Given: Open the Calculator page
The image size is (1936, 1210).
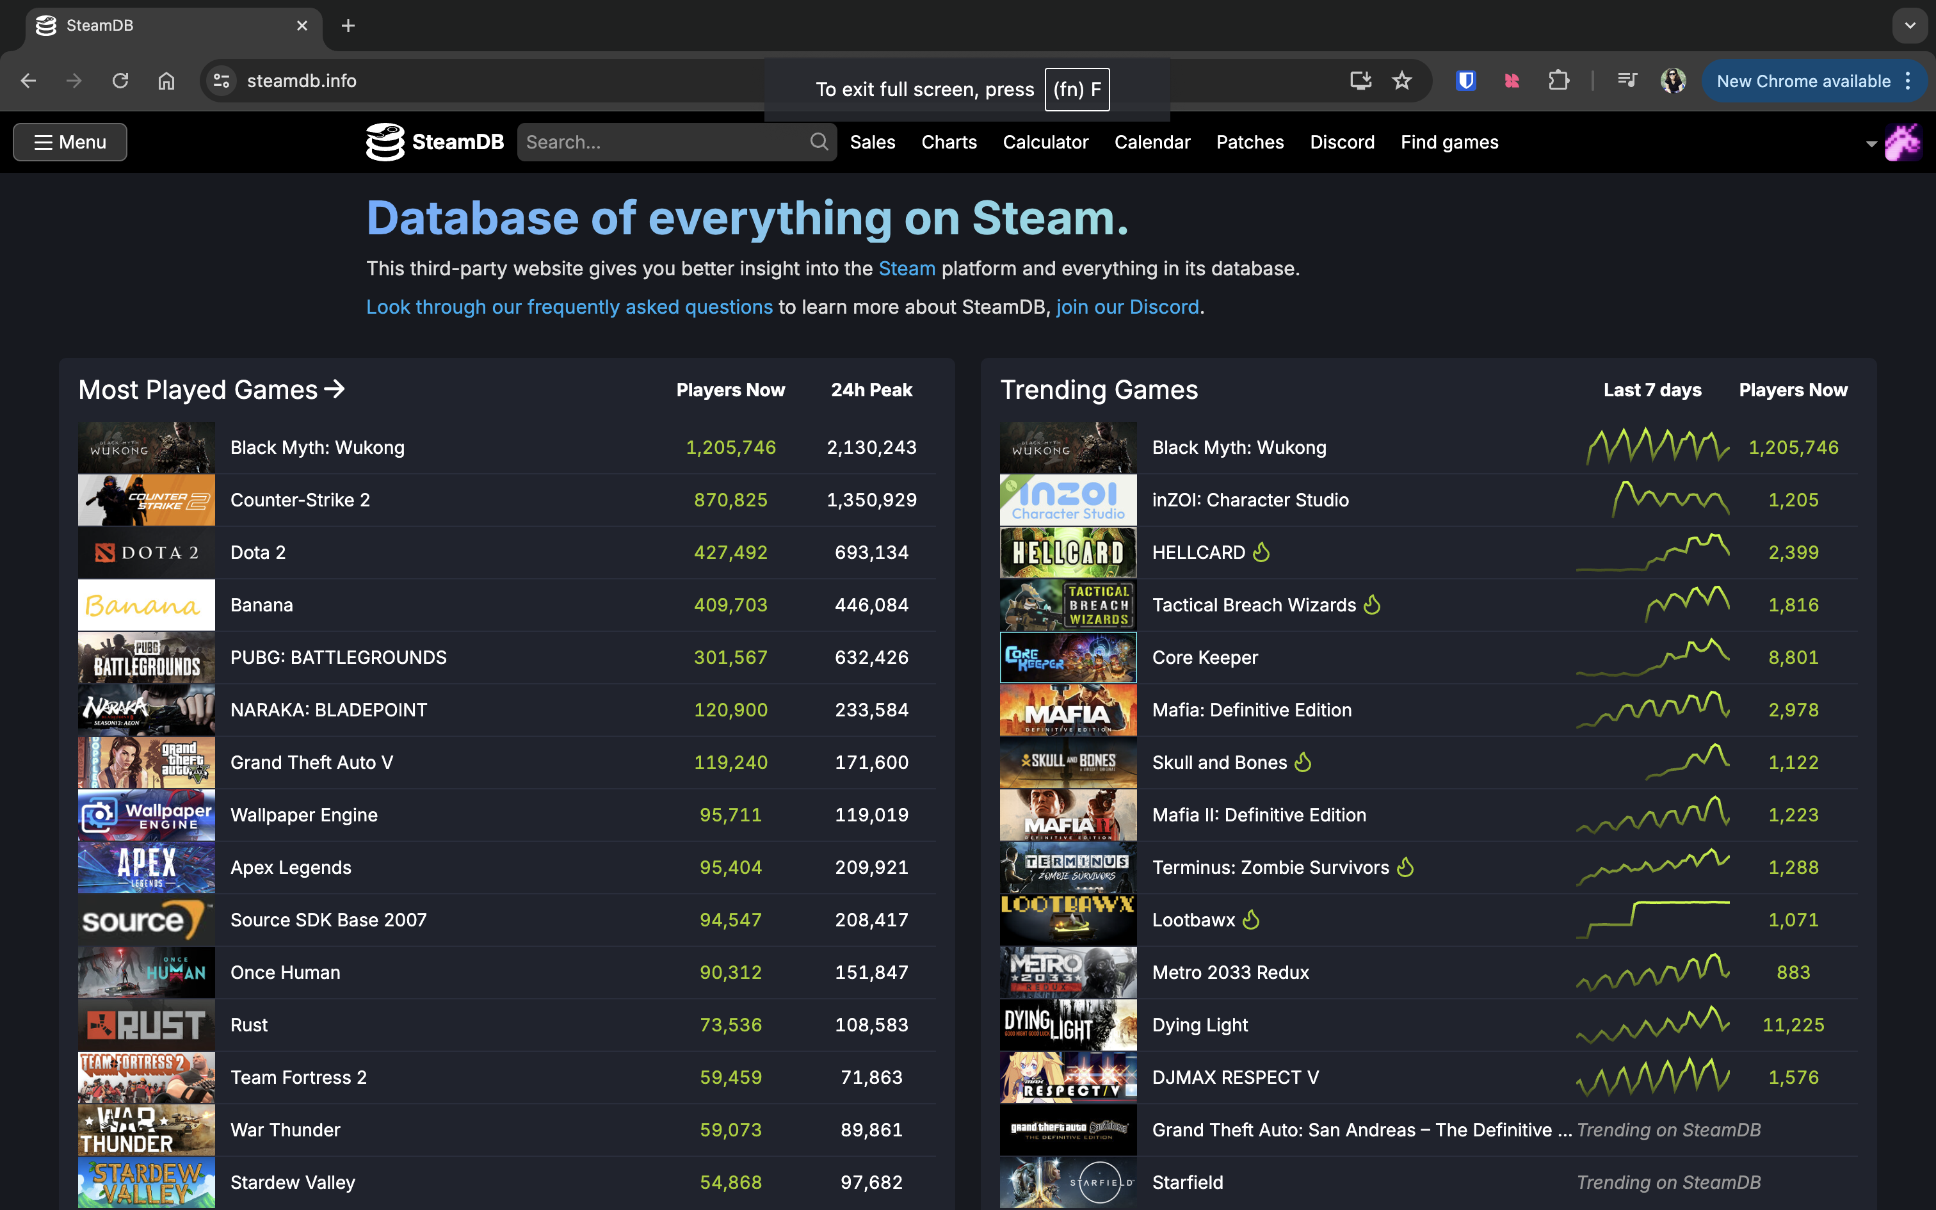Looking at the screenshot, I should [x=1045, y=141].
